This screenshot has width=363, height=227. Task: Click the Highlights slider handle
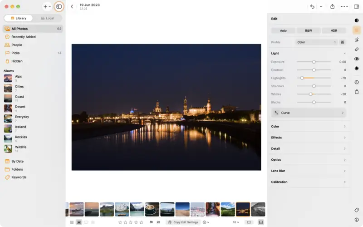(x=302, y=78)
